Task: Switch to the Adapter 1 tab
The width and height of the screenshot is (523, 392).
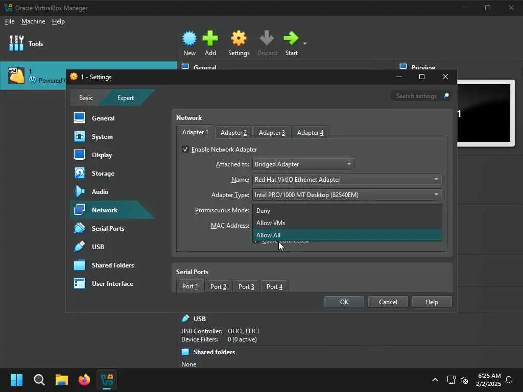Action: 195,132
